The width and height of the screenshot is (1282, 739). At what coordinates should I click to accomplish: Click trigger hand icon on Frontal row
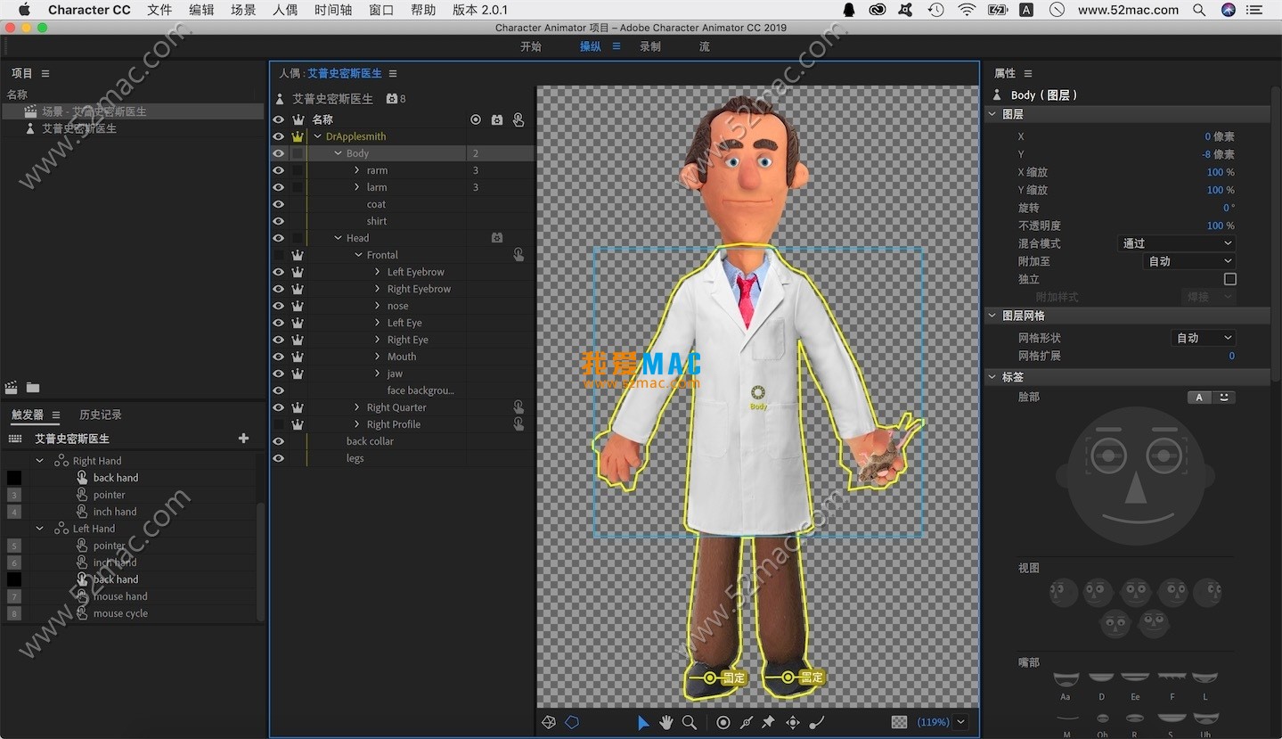click(x=519, y=255)
